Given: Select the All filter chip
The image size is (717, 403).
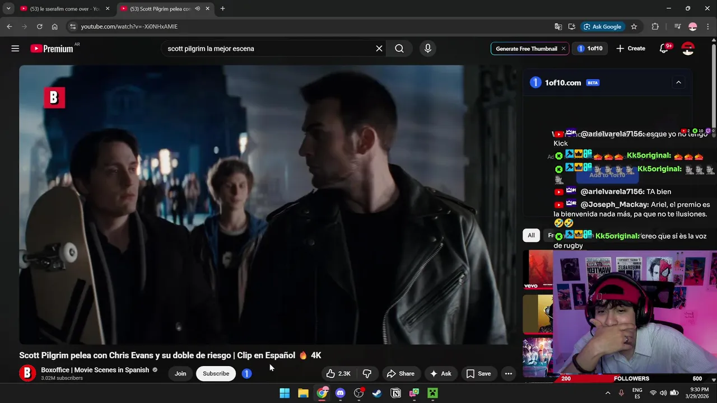Looking at the screenshot, I should pyautogui.click(x=531, y=235).
